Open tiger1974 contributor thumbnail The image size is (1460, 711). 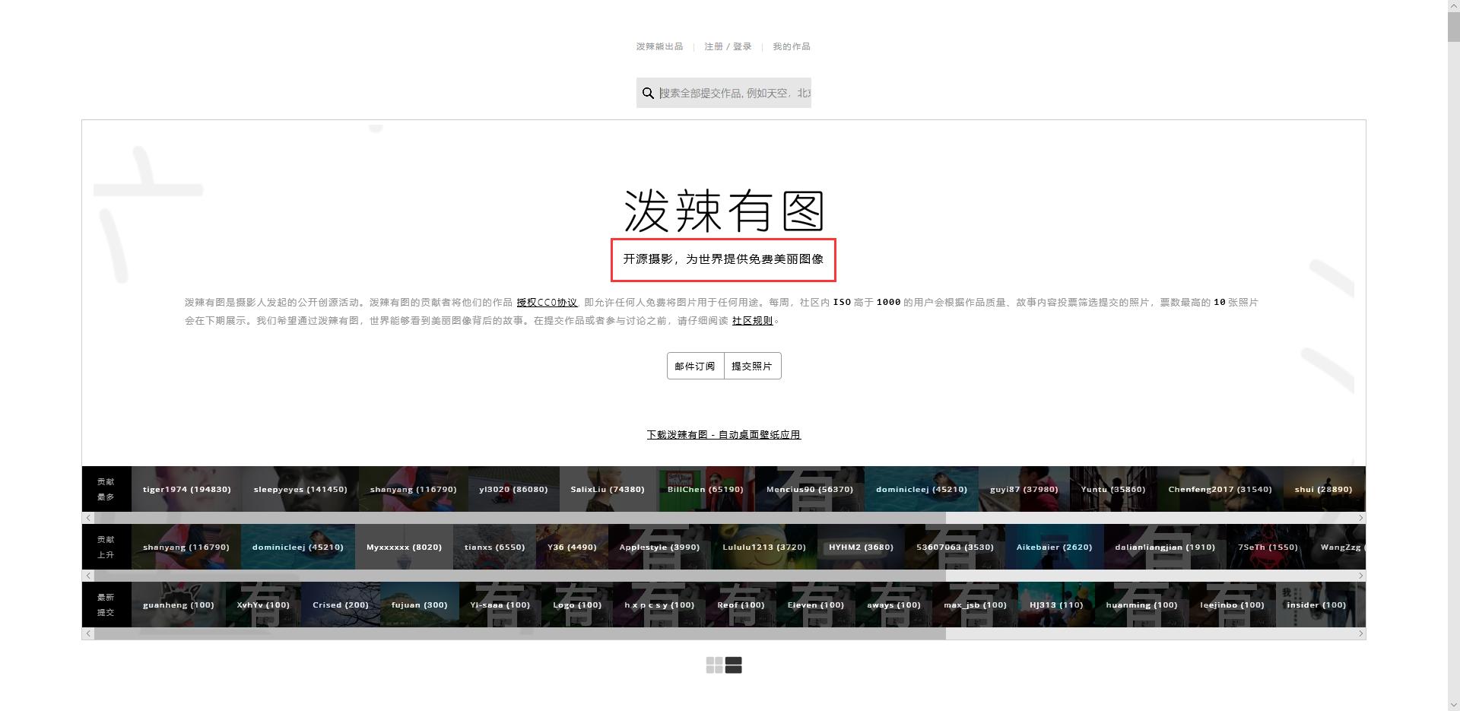tap(186, 489)
